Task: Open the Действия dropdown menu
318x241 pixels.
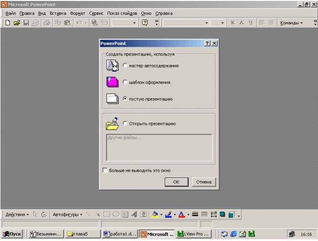Action: point(17,214)
